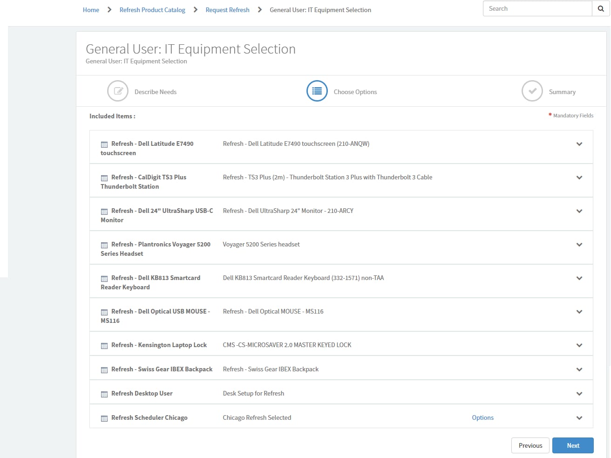Expand the CalDigit TS3 Plus Thunderbolt Station row

pos(579,178)
